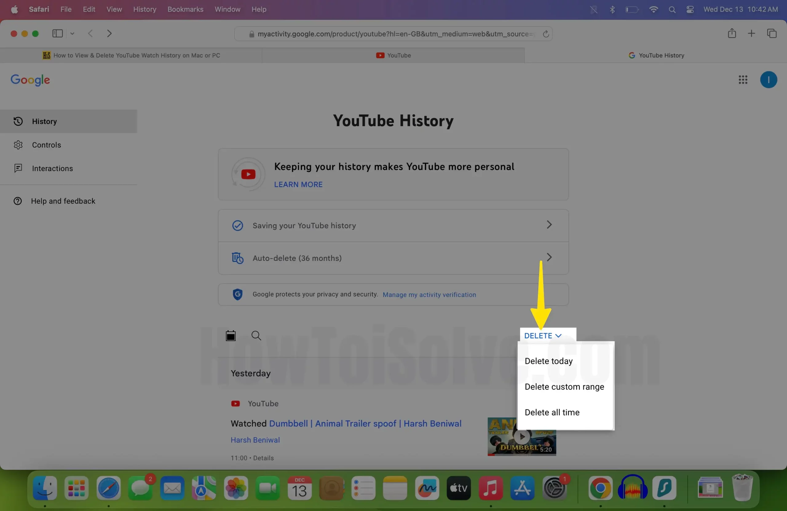Open Safari tab overview icon
Viewport: 787px width, 511px height.
click(771, 33)
